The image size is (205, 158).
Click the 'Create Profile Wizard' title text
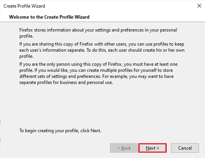coord(24,6)
